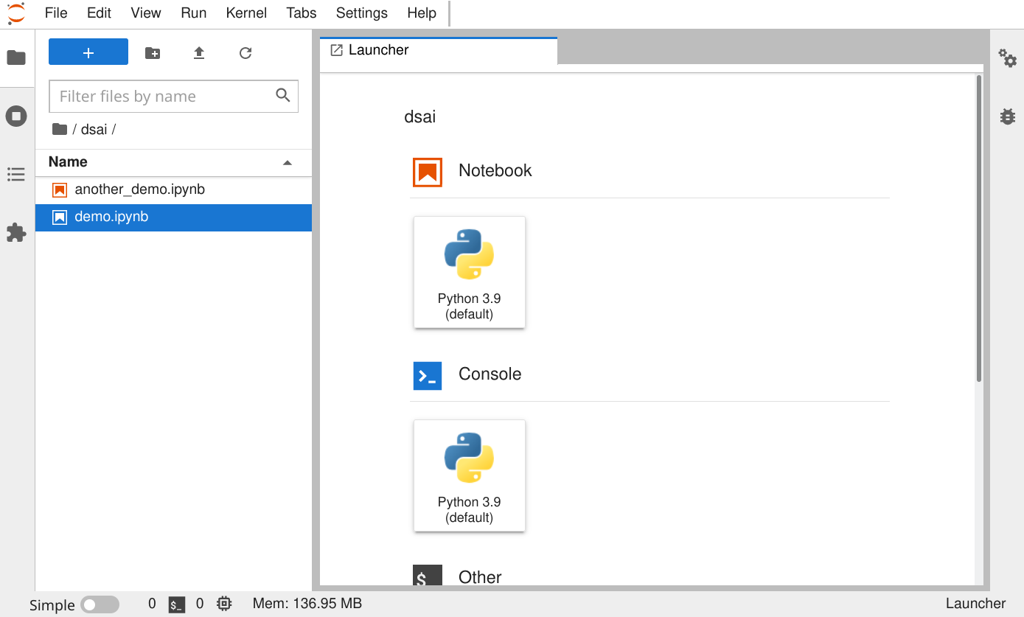
Task: Upload files using the upload icon
Action: coord(198,52)
